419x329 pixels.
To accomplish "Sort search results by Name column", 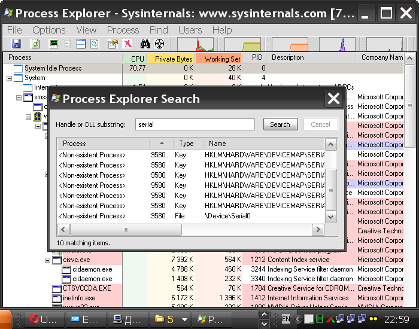I will [x=264, y=144].
